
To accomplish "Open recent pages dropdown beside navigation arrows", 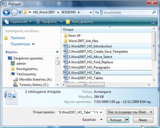I will tap(20, 13).
